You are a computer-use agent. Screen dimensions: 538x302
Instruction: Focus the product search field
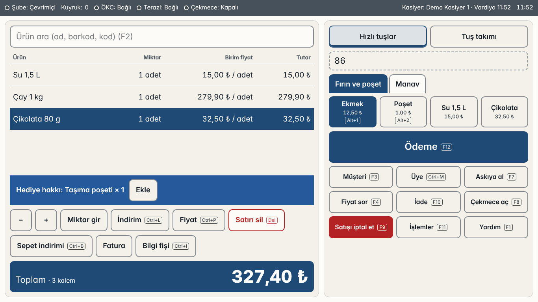pos(162,37)
